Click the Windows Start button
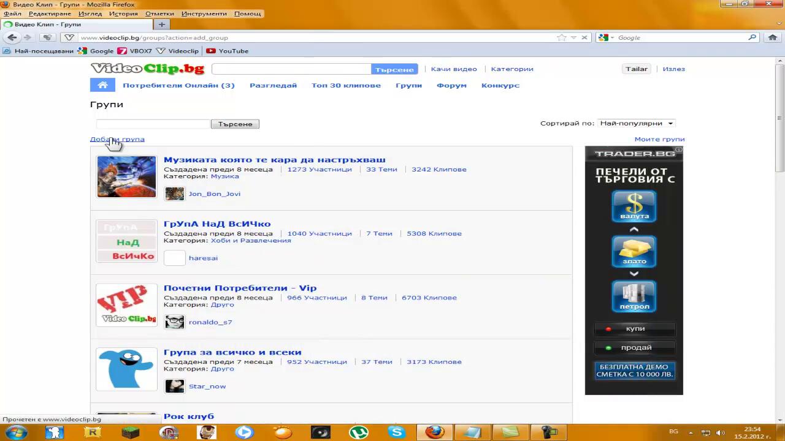The image size is (785, 441). click(x=15, y=432)
